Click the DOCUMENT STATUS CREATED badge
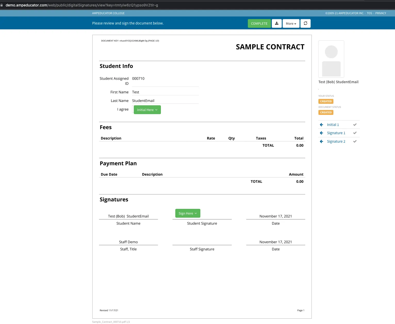395x324 pixels. point(326,113)
